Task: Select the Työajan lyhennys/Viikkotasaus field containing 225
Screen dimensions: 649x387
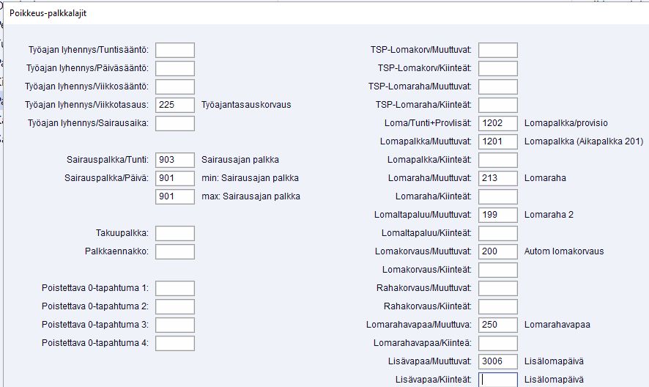Action: coord(175,105)
